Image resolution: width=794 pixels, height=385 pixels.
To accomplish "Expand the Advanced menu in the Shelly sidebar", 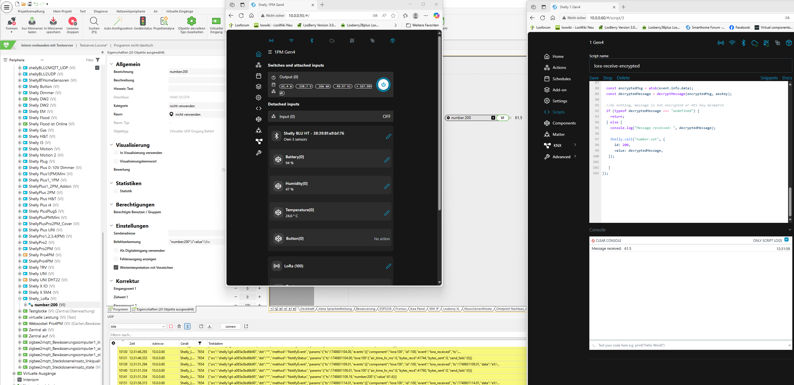I will pyautogui.click(x=561, y=156).
